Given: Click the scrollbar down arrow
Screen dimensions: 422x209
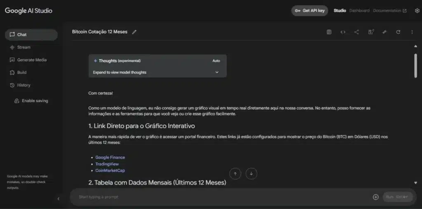Looking at the screenshot, I should [415, 183].
